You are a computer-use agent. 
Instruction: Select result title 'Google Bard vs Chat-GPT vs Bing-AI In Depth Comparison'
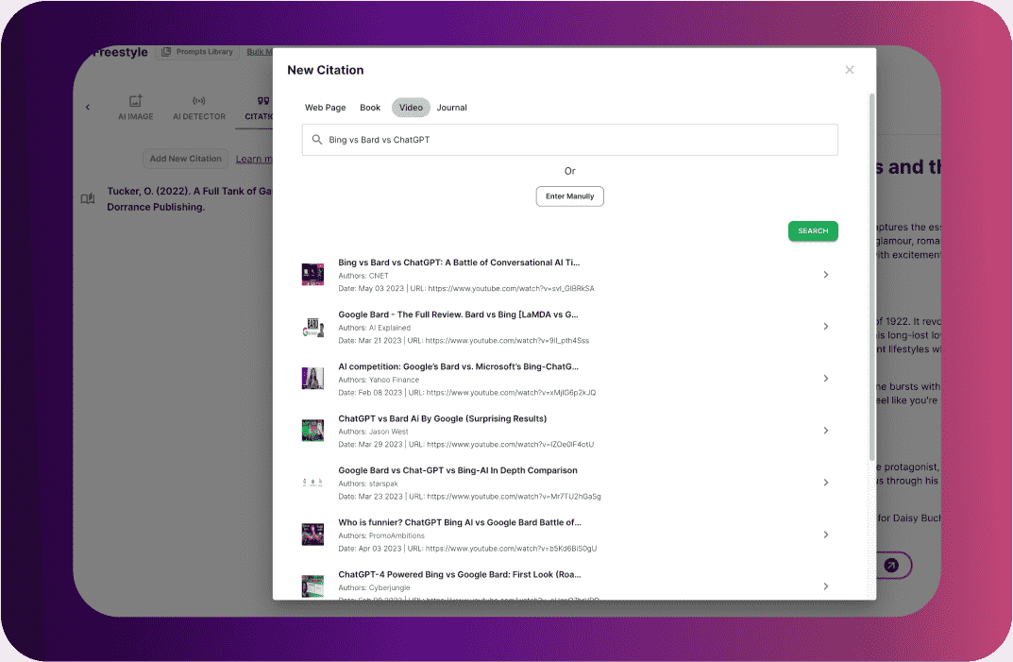[x=457, y=470]
